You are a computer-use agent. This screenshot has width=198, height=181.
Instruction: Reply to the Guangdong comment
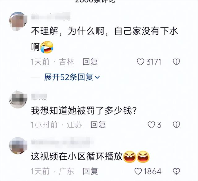coord(90,171)
